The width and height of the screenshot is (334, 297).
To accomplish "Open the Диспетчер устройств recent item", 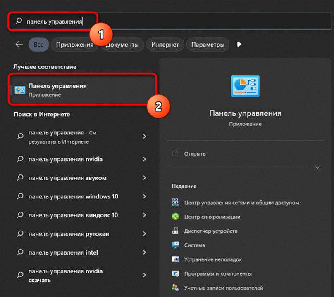I will point(211,231).
